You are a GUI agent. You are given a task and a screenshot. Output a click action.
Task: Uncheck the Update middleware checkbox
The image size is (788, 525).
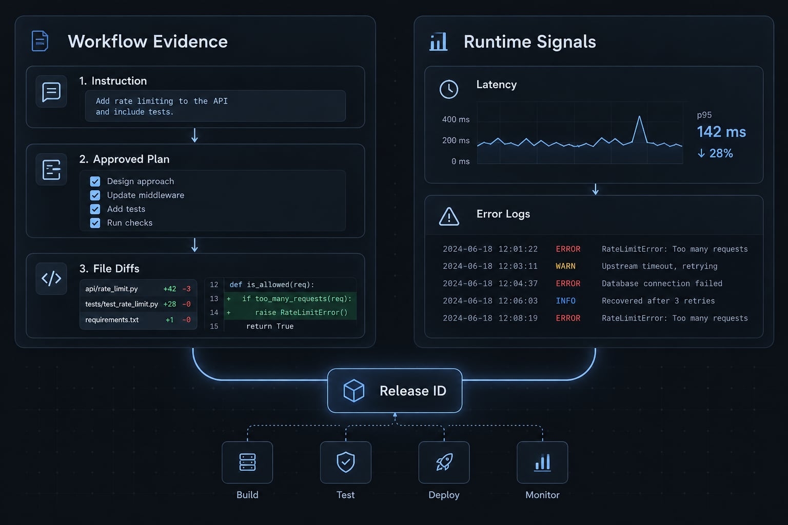(95, 195)
